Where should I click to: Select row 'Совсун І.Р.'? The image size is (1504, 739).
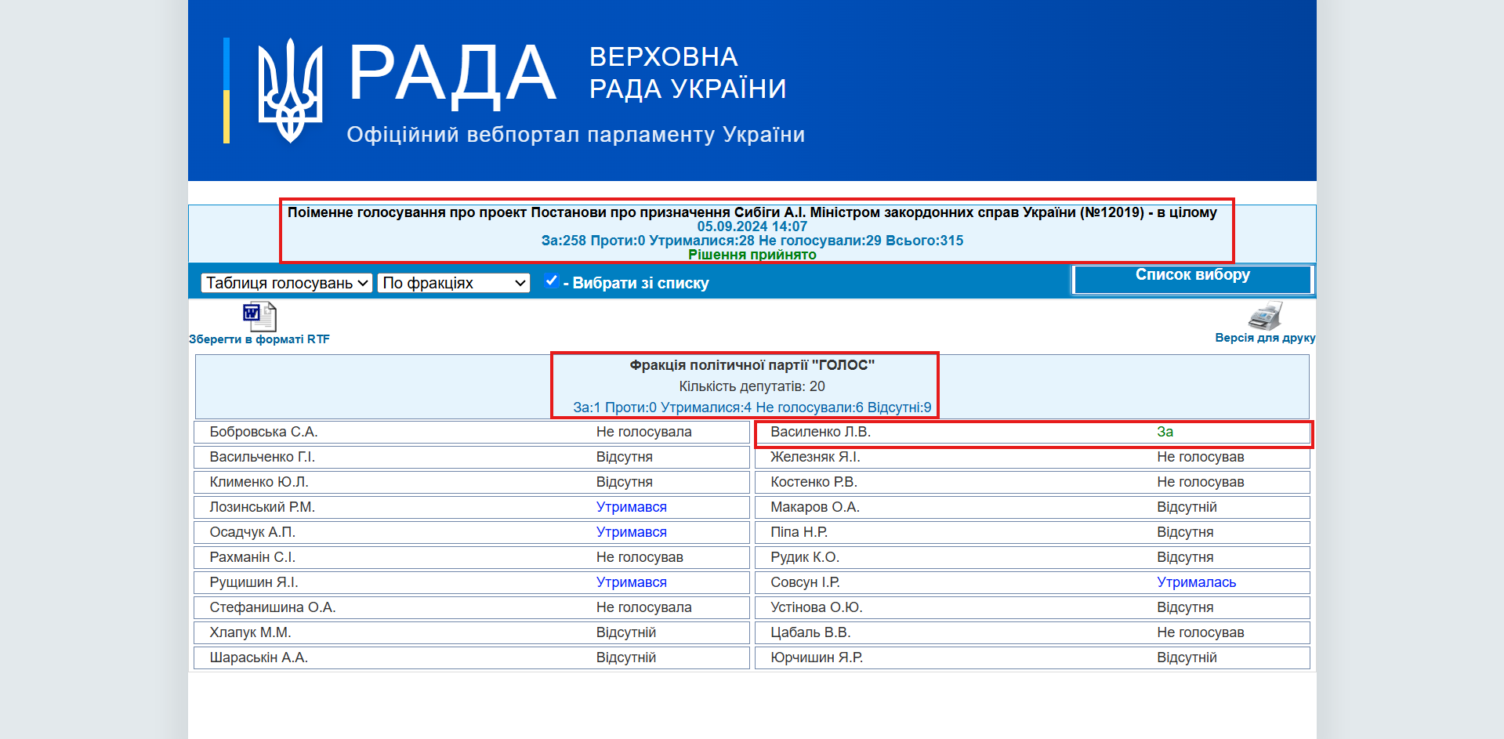click(x=1033, y=582)
